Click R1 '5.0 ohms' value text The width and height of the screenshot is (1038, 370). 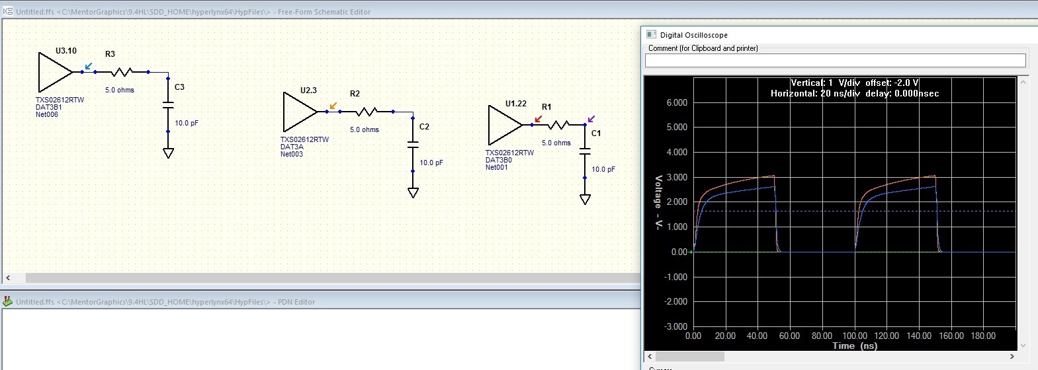pos(556,143)
